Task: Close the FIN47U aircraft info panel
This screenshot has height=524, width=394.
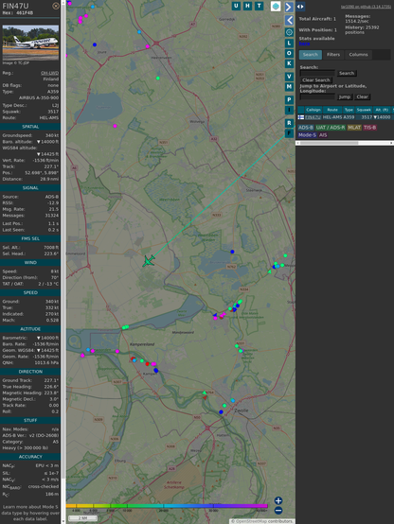Action: coord(56,6)
